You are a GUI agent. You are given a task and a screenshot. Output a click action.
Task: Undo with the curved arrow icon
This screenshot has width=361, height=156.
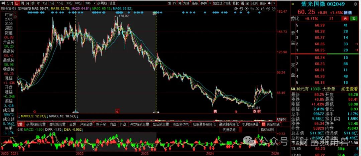pos(252,8)
